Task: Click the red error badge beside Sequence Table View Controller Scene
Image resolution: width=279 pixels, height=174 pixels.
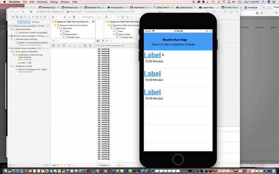Action: 93,22
